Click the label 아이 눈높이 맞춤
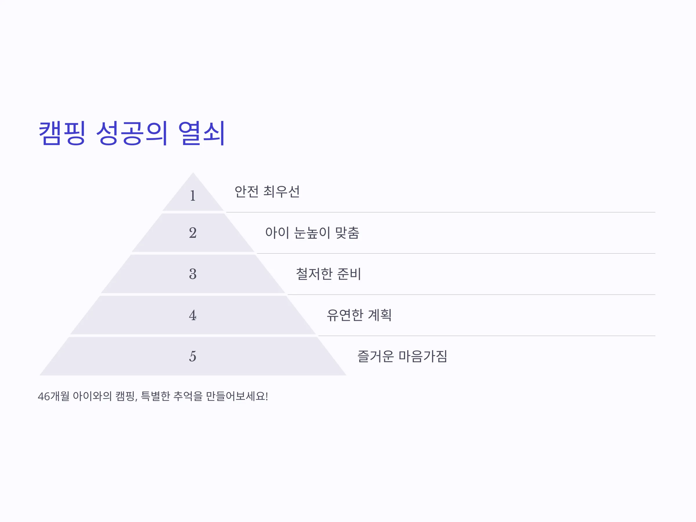 (312, 233)
